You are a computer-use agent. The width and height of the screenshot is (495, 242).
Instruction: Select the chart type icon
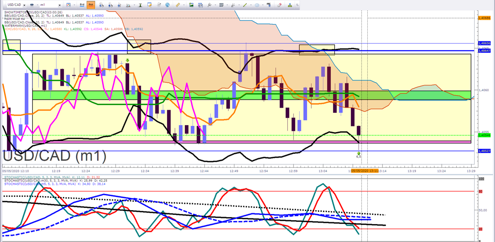[x=68, y=5]
